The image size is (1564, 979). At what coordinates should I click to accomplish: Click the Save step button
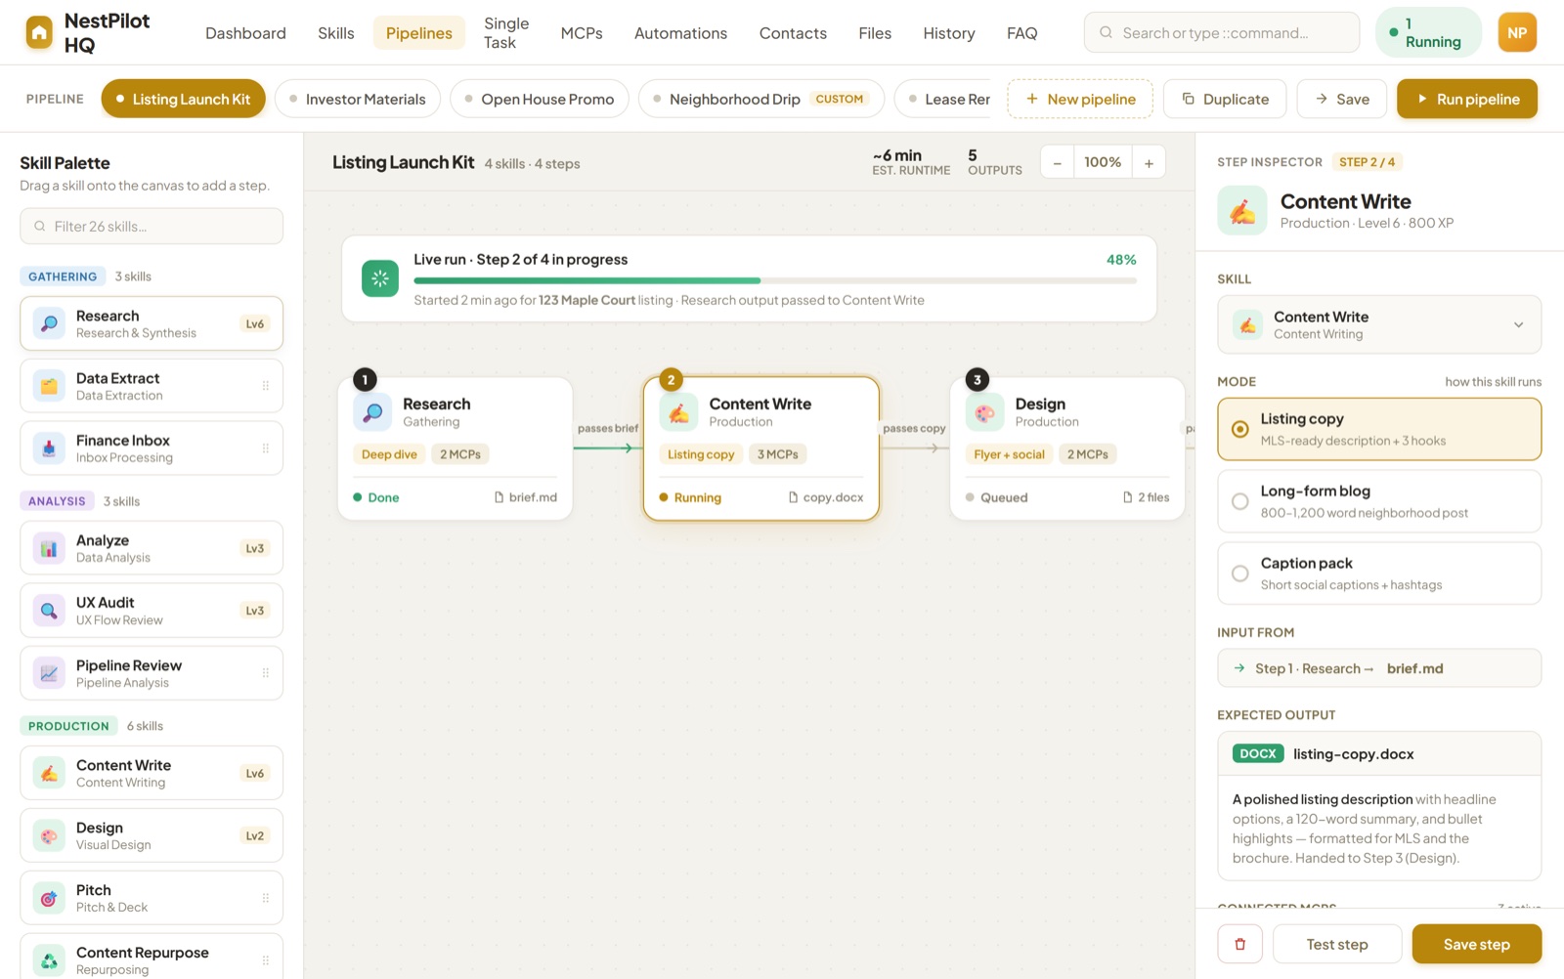[x=1477, y=944]
